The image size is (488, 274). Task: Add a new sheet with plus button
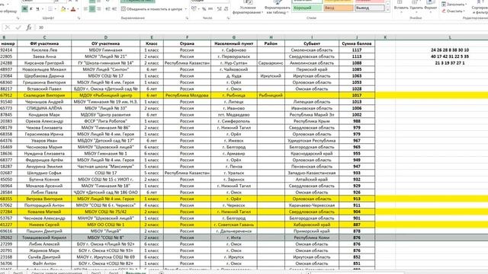point(161,272)
